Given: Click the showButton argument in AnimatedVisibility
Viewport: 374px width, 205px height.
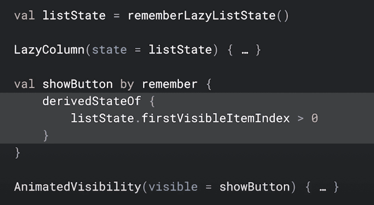Looking at the screenshot, I should (254, 187).
